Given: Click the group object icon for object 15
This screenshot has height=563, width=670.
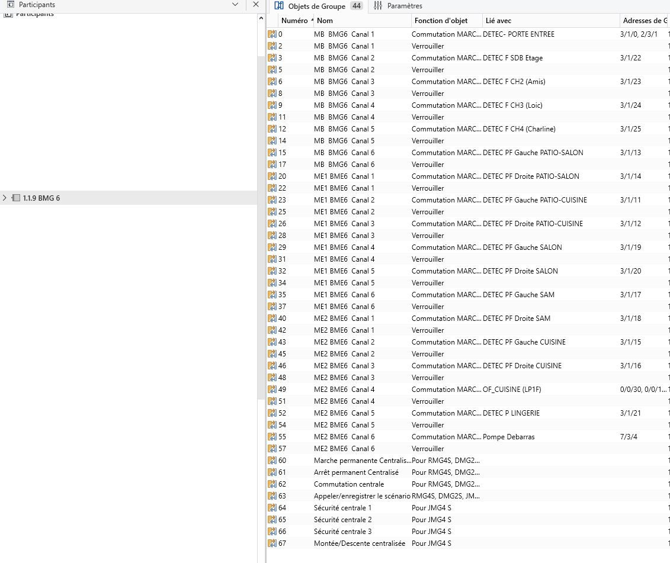Looking at the screenshot, I should click(x=272, y=153).
